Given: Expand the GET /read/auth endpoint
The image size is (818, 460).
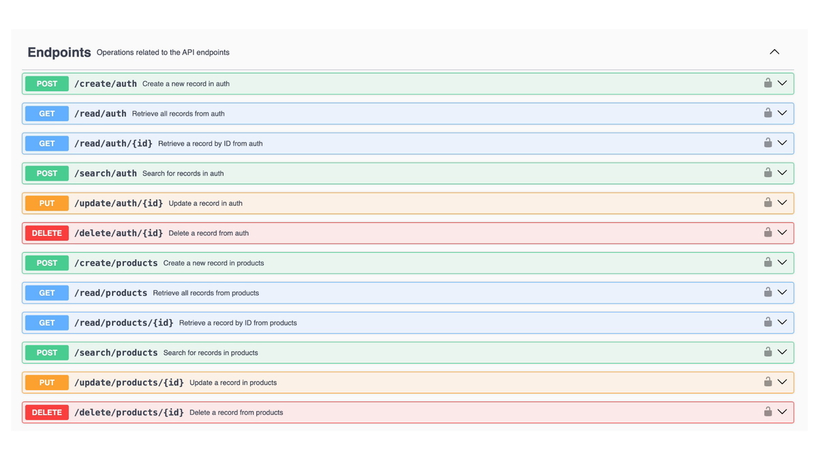Looking at the screenshot, I should (783, 113).
